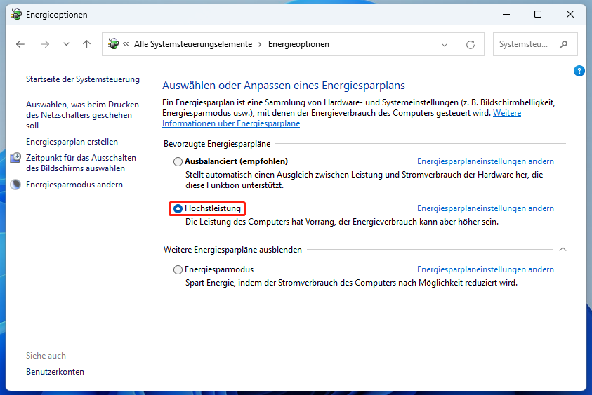The height and width of the screenshot is (395, 592).
Task: Click Alle Systemsteuerungselemente breadcrumb
Action: pos(193,44)
